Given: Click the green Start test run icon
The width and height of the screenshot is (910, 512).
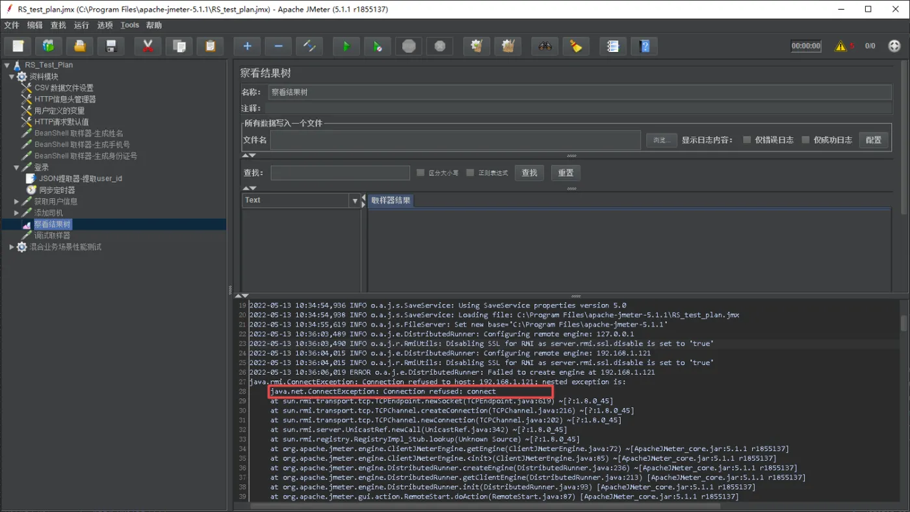Looking at the screenshot, I should click(x=346, y=46).
